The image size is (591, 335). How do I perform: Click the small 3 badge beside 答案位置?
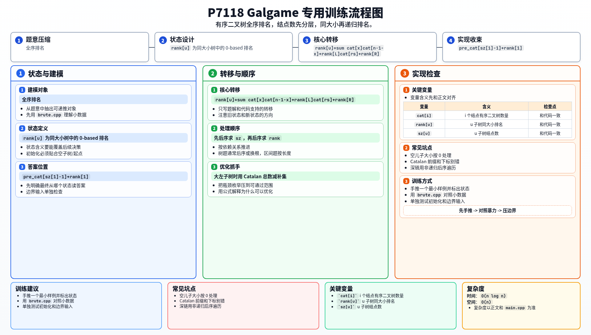pos(22,167)
